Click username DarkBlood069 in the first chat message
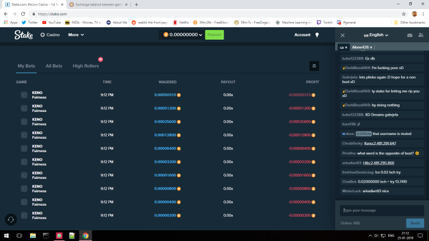The width and height of the screenshot is (429, 241). pos(357,68)
